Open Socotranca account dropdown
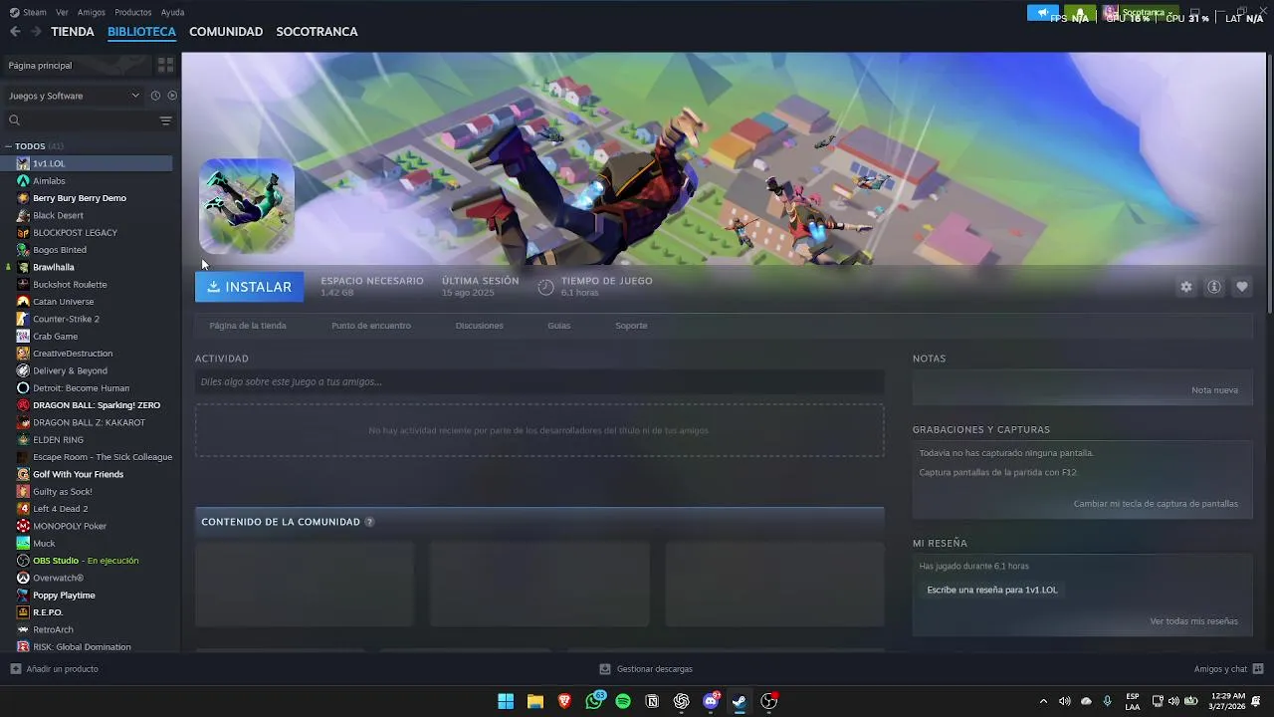 (1140, 13)
